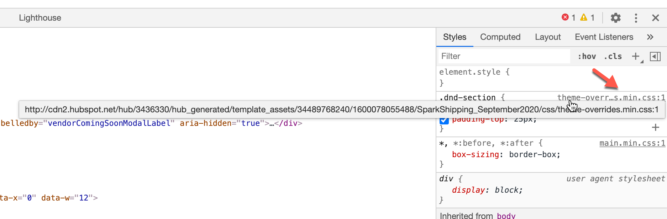
Task: Open the three-dot customize menu
Action: pos(636,18)
